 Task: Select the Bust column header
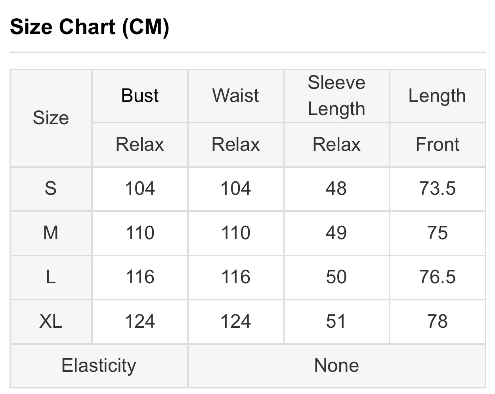pyautogui.click(x=140, y=96)
